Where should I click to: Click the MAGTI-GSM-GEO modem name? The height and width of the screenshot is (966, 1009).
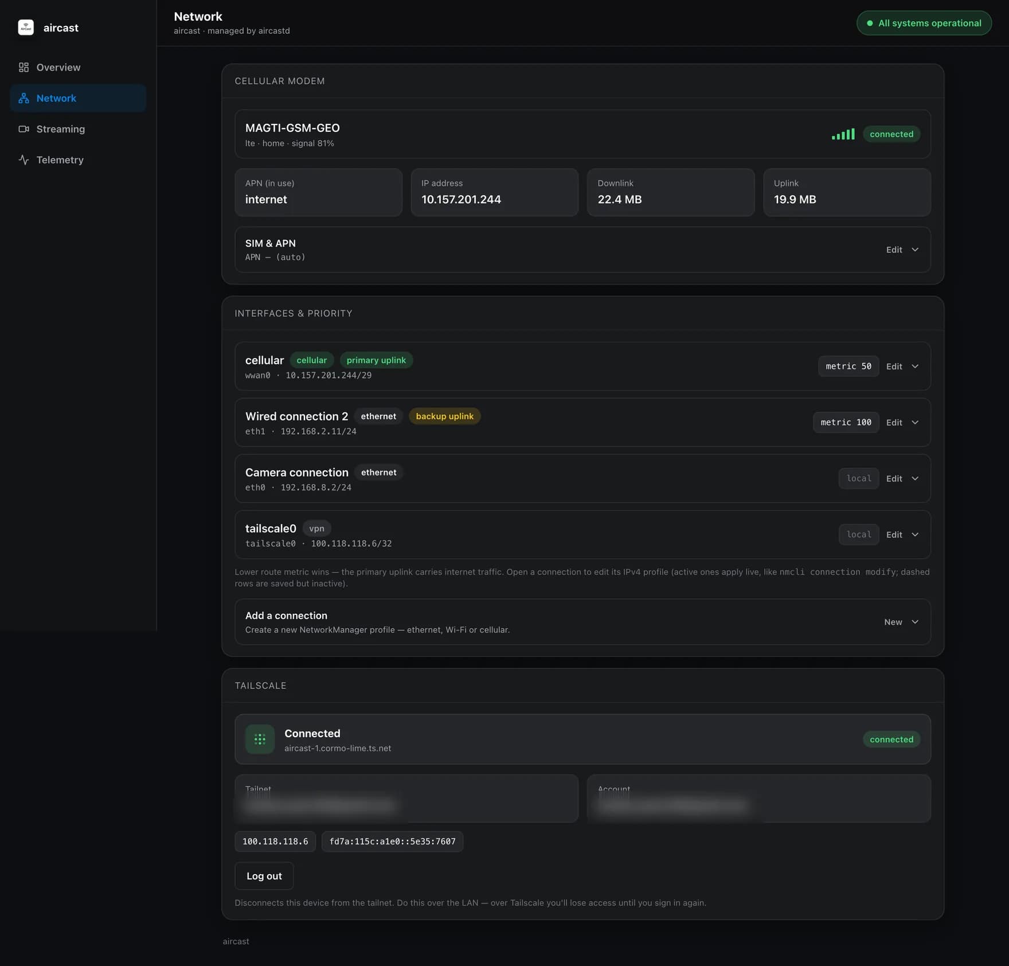pos(292,128)
